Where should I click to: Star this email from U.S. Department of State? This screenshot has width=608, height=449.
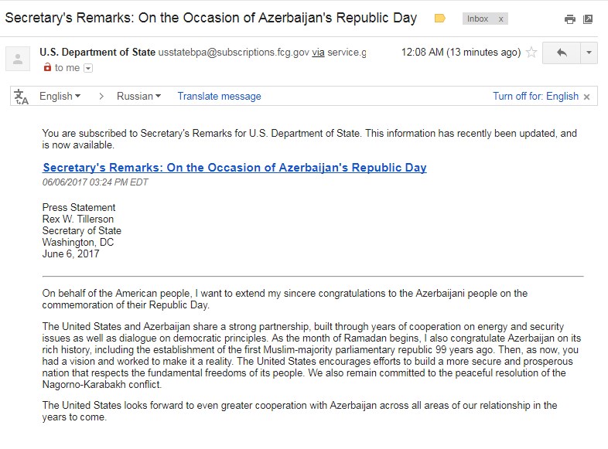click(x=531, y=53)
